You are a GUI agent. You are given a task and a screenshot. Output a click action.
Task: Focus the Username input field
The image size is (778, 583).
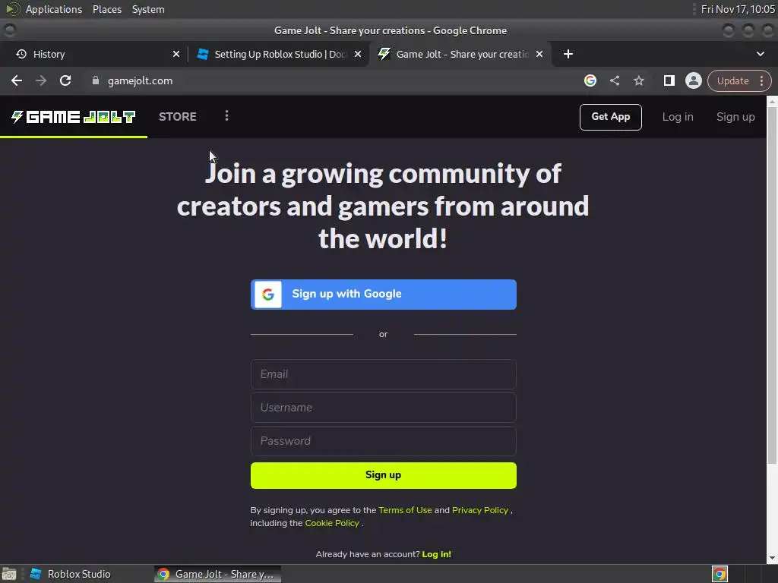coord(384,408)
